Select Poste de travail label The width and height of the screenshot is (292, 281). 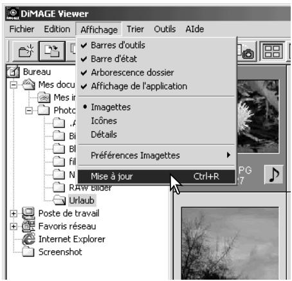point(69,213)
